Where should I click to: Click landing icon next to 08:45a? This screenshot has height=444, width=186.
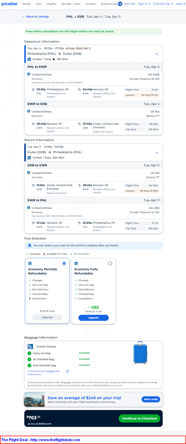80,185
